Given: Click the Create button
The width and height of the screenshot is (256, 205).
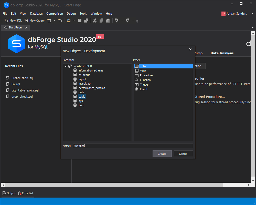Looking at the screenshot, I should [162, 154].
